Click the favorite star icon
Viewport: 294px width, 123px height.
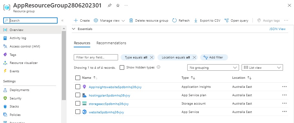tap(118, 5)
